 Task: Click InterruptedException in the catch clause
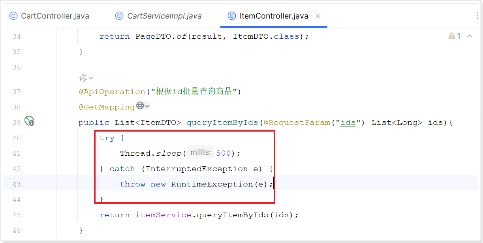pyautogui.click(x=197, y=169)
